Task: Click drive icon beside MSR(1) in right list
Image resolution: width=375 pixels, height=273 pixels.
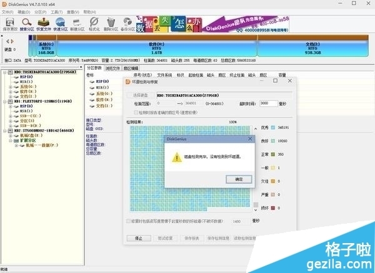Action: click(x=92, y=87)
